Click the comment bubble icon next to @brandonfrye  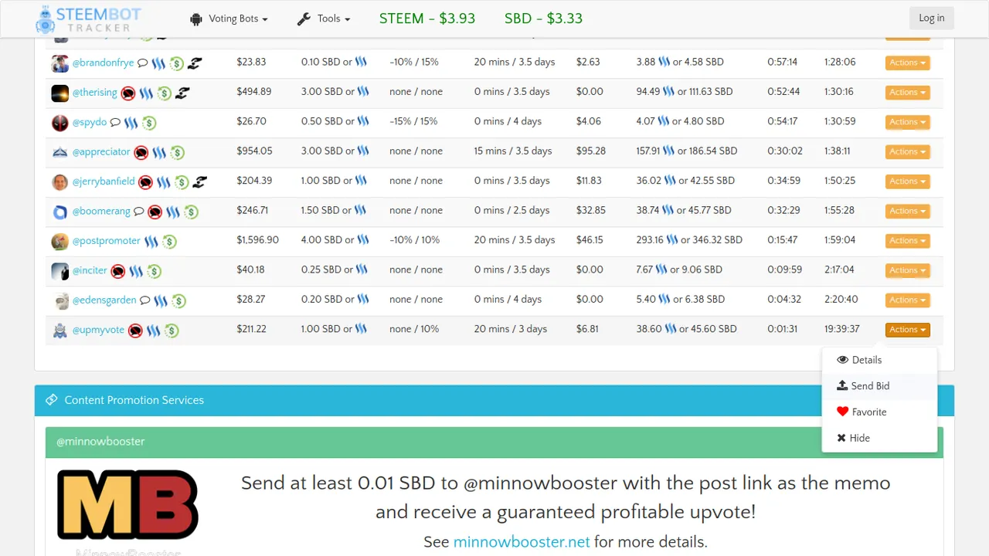[x=142, y=63]
